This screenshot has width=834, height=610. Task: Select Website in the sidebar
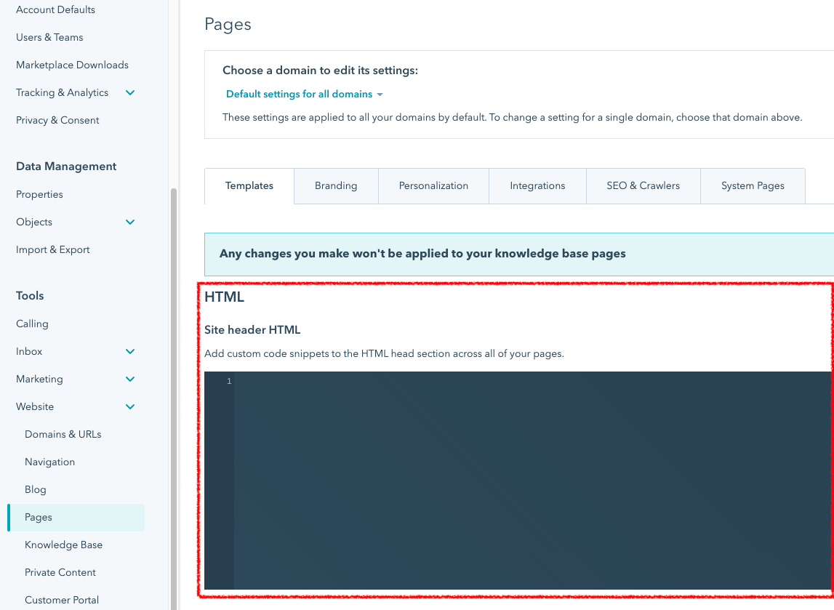pos(35,406)
